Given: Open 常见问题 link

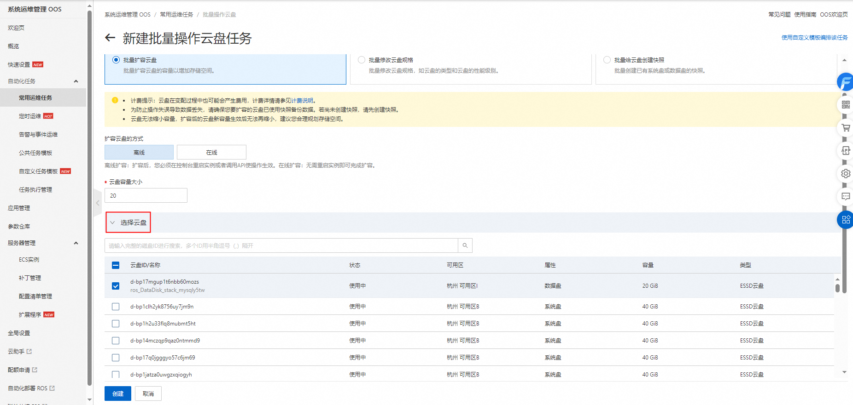Looking at the screenshot, I should click(x=779, y=14).
